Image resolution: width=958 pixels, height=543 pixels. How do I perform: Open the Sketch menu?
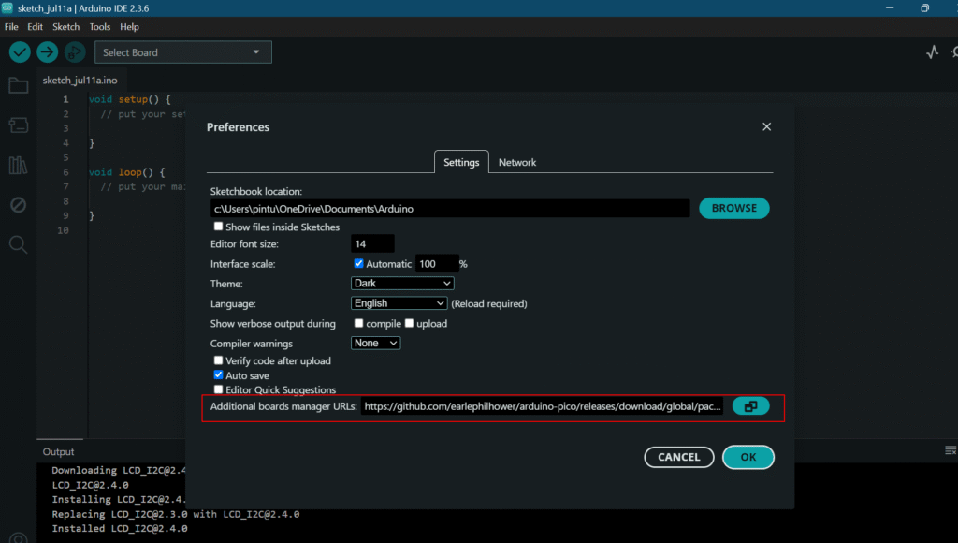pyautogui.click(x=66, y=27)
